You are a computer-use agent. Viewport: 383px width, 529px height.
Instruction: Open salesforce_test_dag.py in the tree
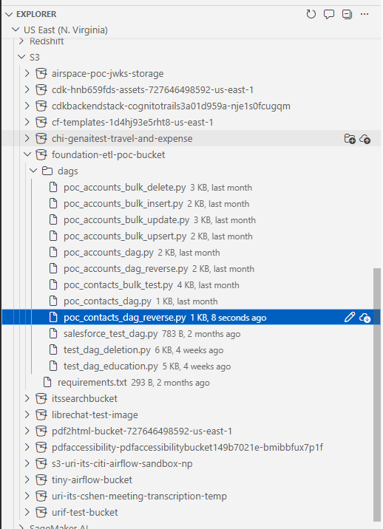pyautogui.click(x=110, y=334)
